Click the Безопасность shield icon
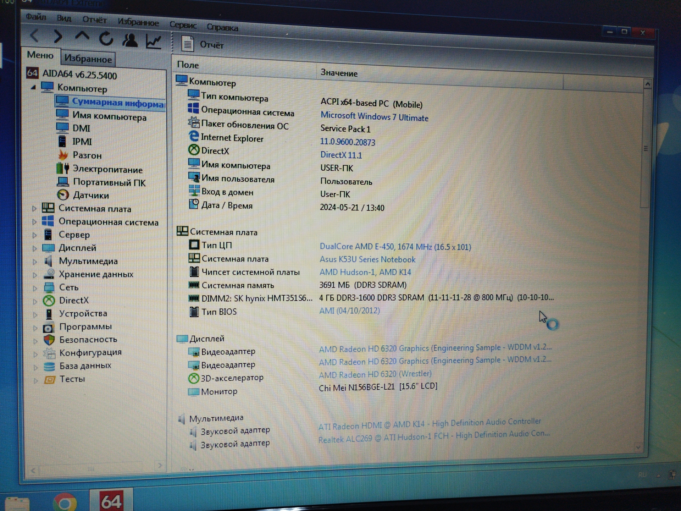Image resolution: width=681 pixels, height=511 pixels. (x=49, y=340)
